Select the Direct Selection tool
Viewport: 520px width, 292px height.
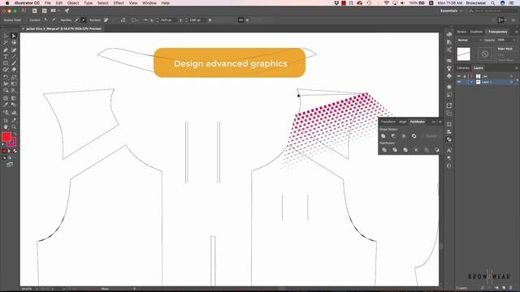coord(14,36)
